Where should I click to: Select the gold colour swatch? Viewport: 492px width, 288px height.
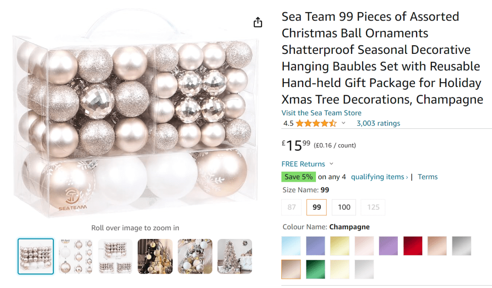click(340, 246)
